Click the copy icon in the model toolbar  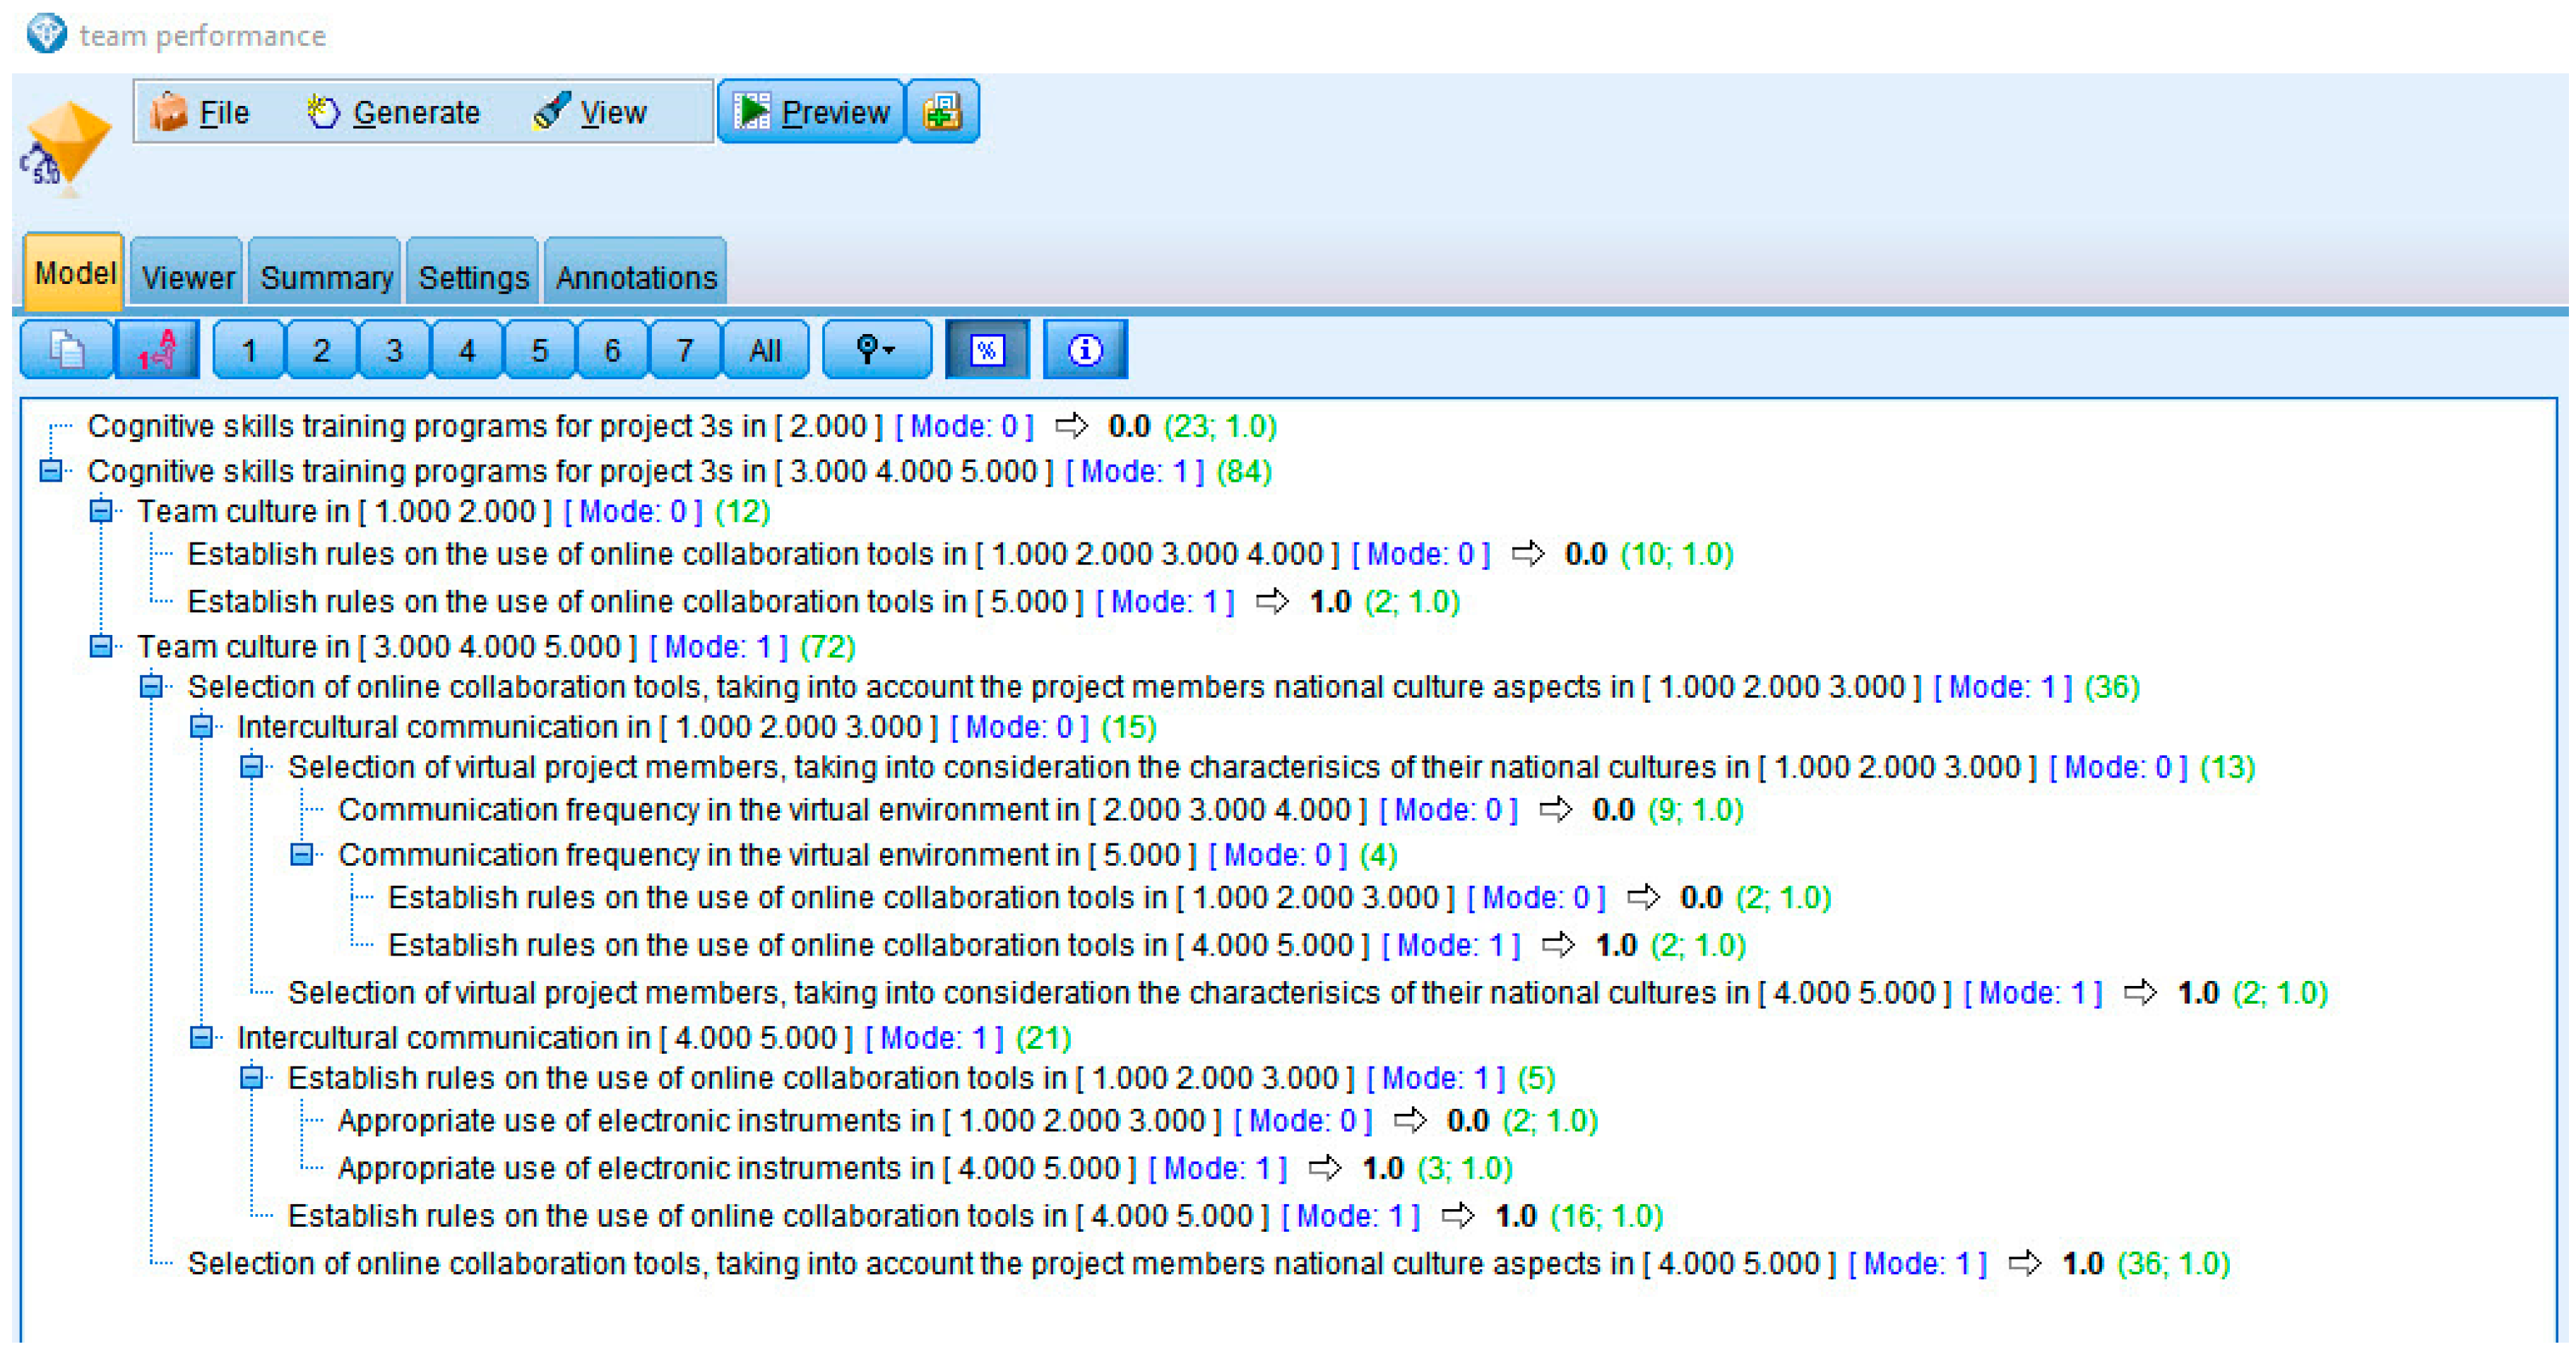tap(66, 350)
